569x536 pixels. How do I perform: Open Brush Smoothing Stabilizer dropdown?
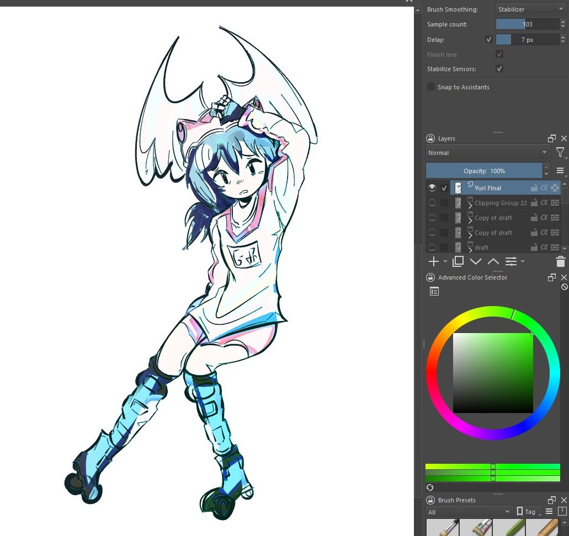click(x=530, y=9)
